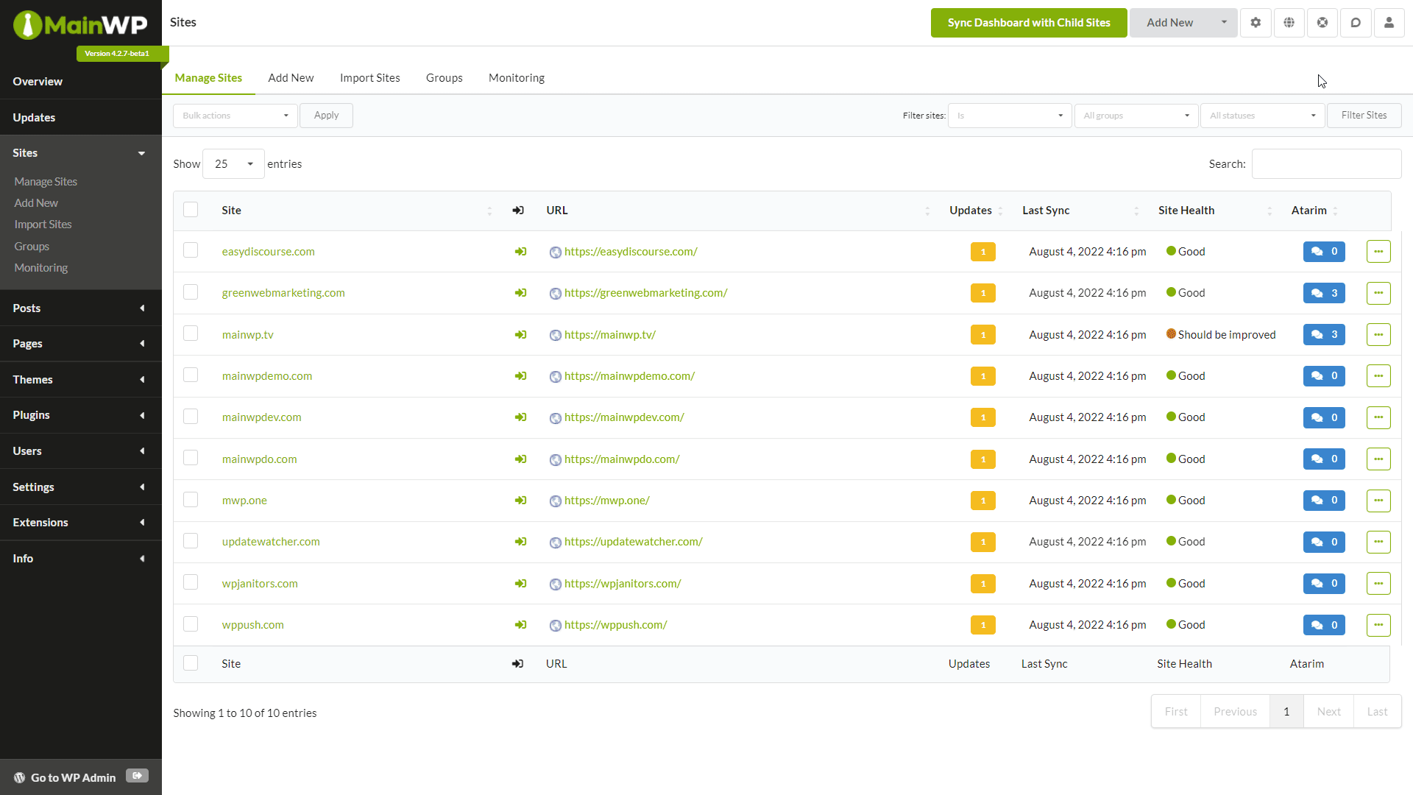Image resolution: width=1413 pixels, height=795 pixels.
Task: Open the globe icon in the top toolbar
Action: pos(1289,22)
